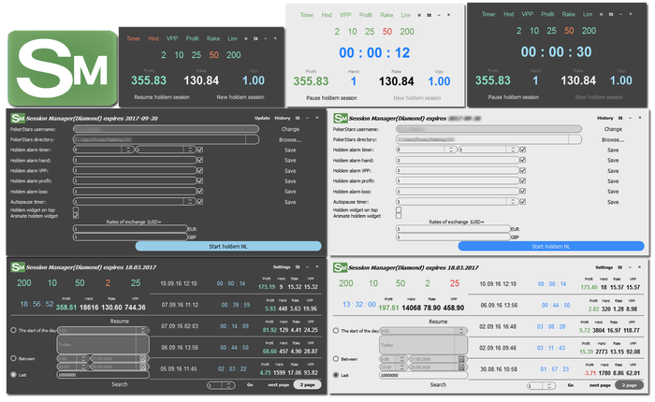Viewport: 655px width, 402px height.
Task: Click the Holdem alarm profit field in dark settings
Action: pyautogui.click(x=135, y=180)
